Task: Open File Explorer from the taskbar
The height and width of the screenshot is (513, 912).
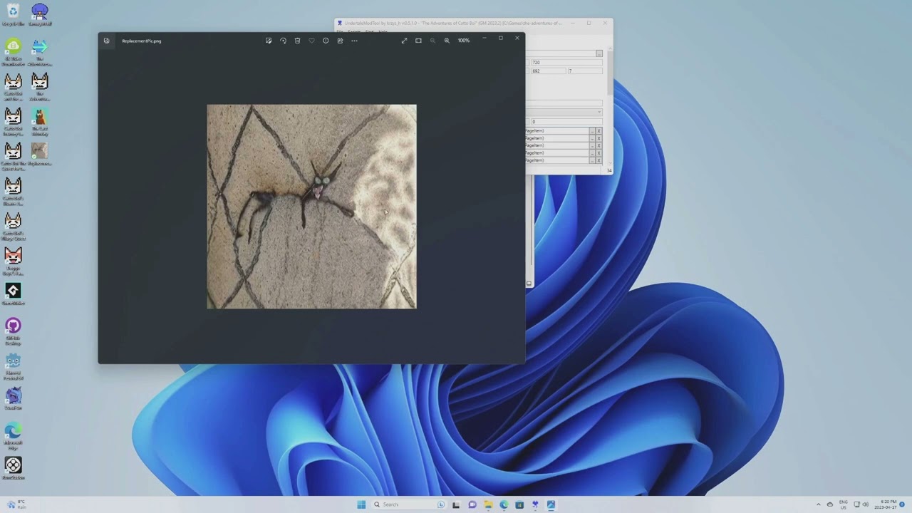Action: click(488, 504)
